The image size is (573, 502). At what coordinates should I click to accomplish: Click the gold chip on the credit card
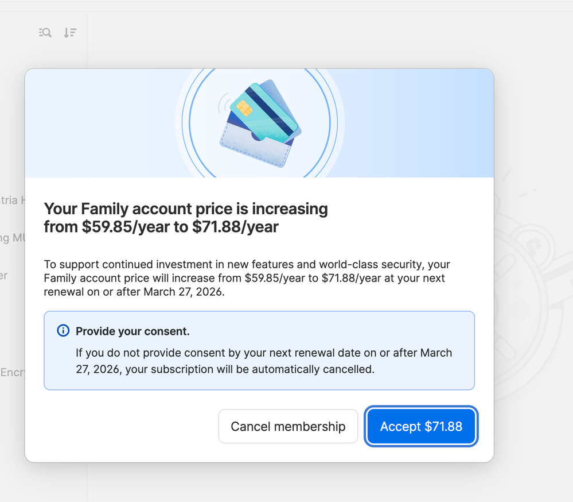pos(244,107)
